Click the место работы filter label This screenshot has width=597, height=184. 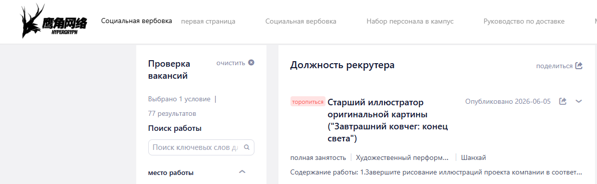pyautogui.click(x=171, y=173)
